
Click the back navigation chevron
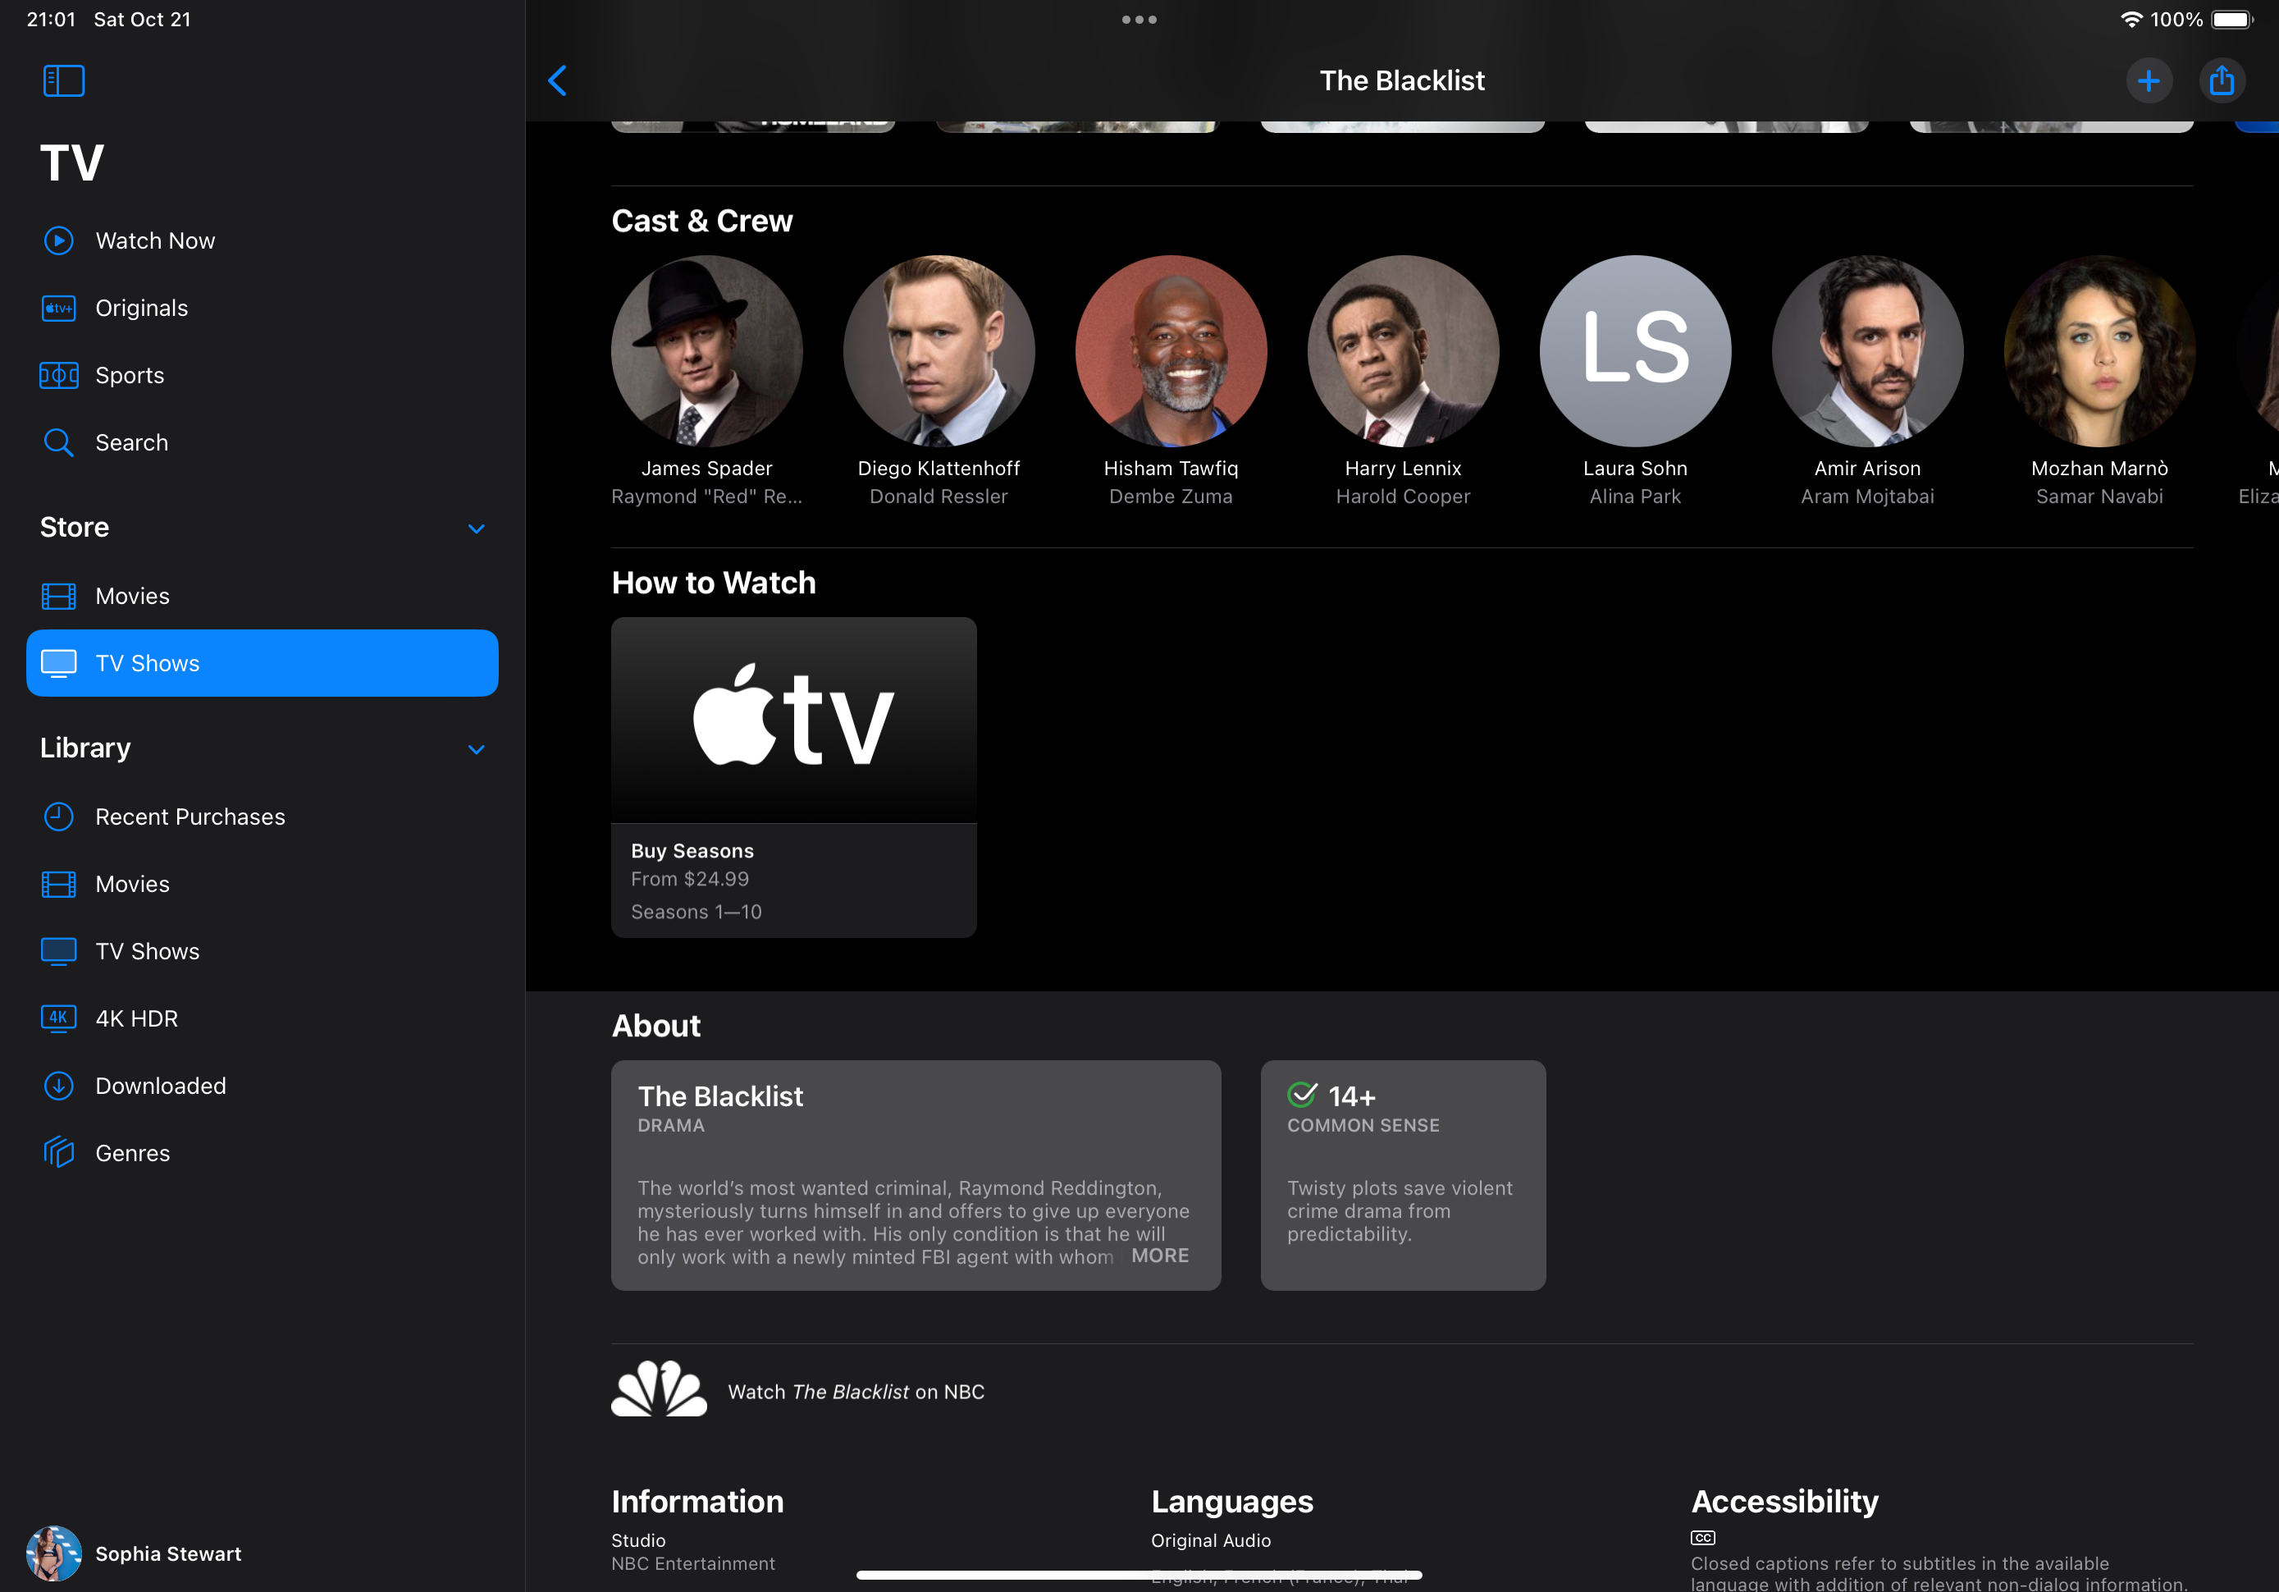[558, 78]
